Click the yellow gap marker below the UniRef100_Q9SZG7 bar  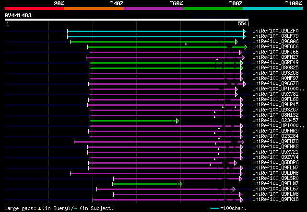[x=214, y=112]
